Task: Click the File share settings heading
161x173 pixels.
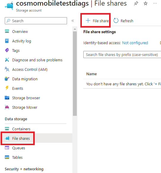Action: (100, 32)
